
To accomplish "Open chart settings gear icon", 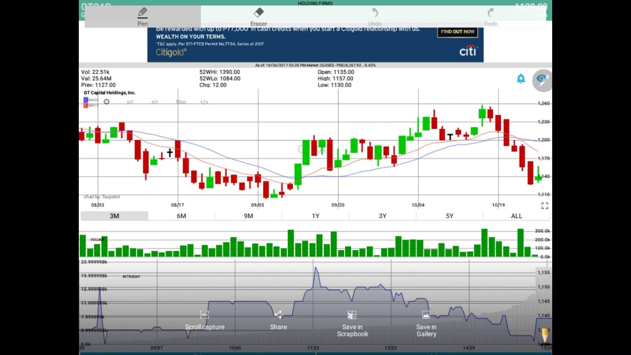I will point(106,102).
